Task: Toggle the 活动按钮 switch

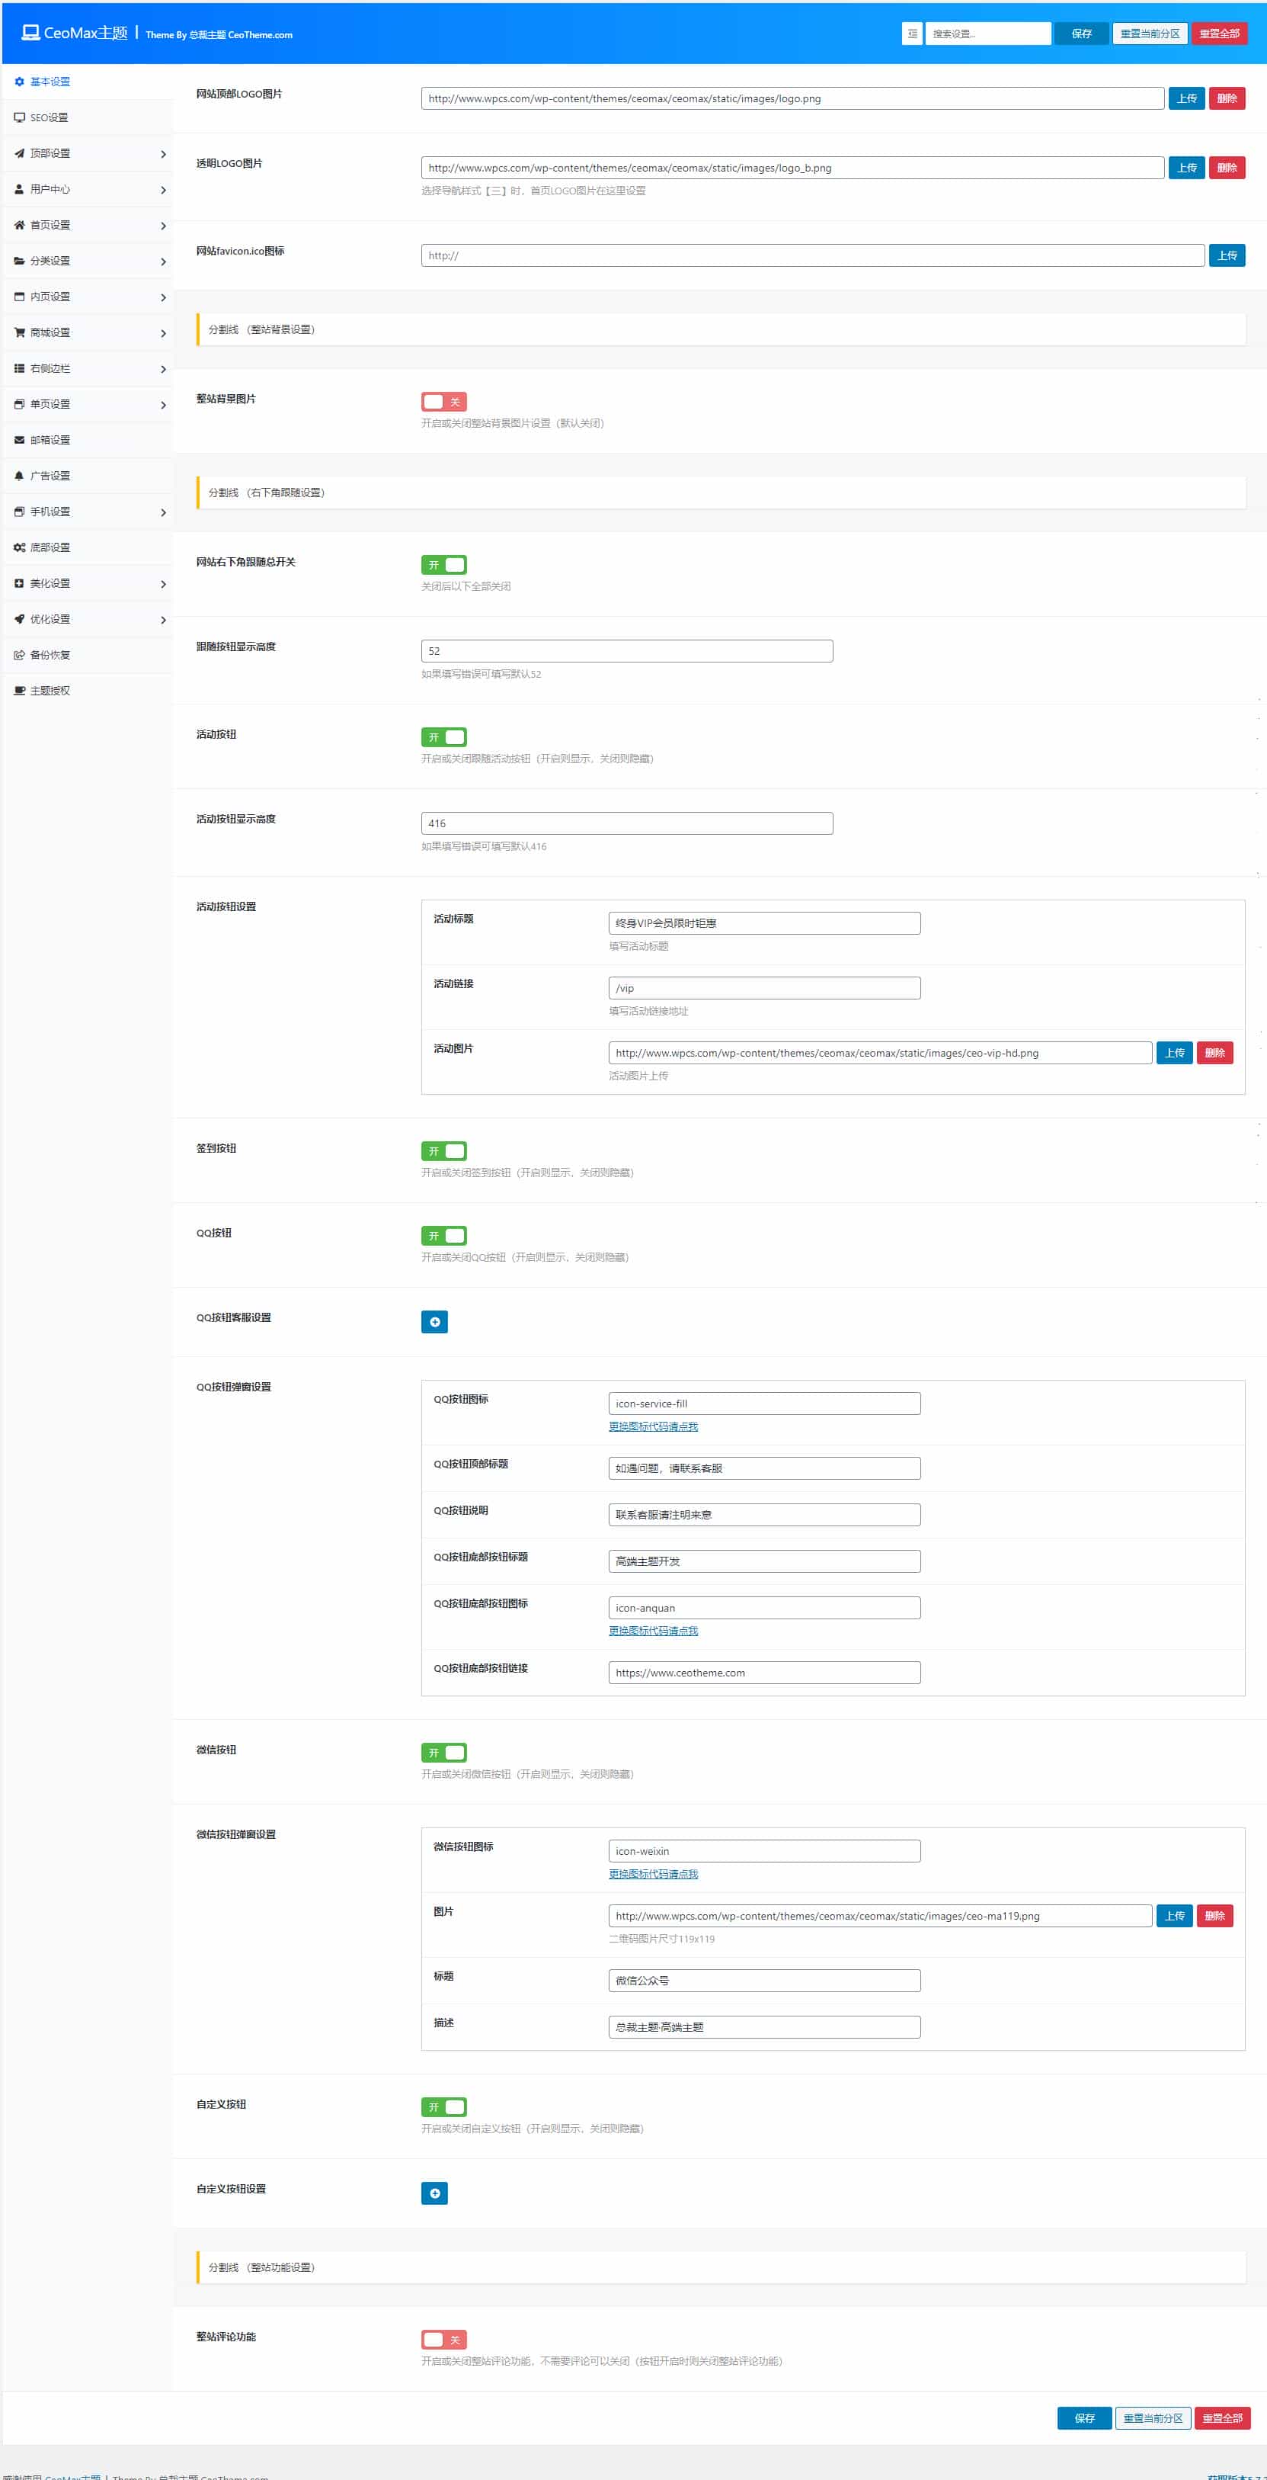Action: tap(443, 737)
